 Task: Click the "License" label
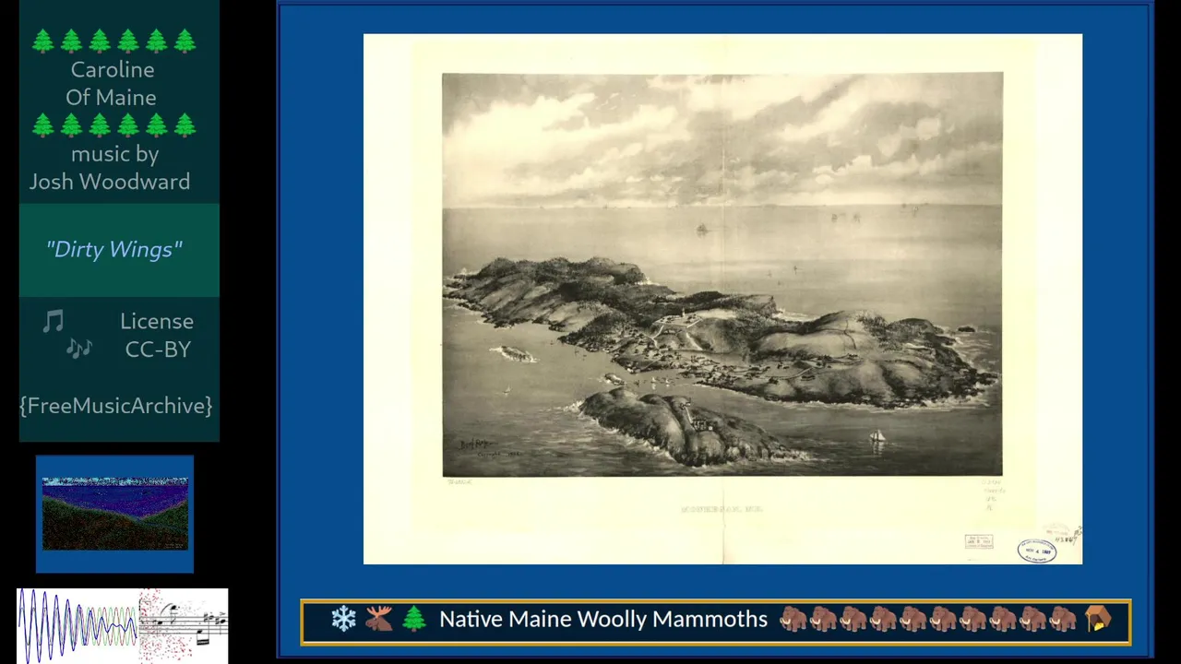[157, 321]
